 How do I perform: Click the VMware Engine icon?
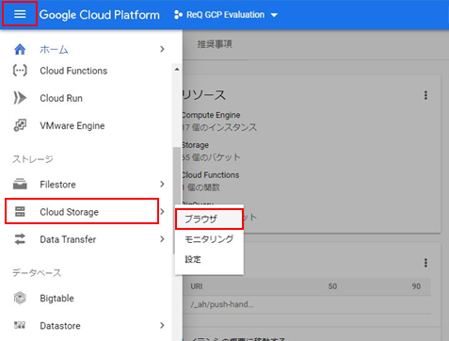[x=20, y=125]
